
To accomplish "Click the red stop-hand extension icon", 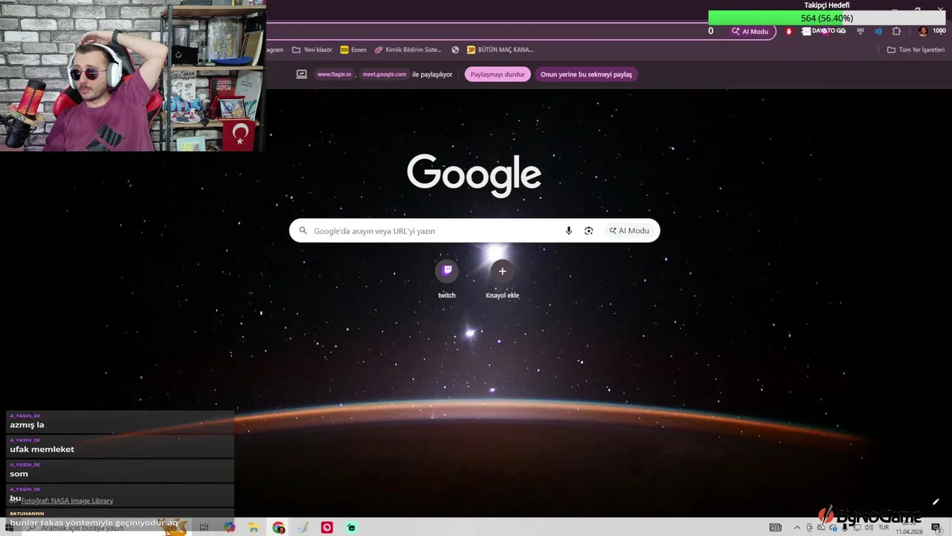I will pos(789,31).
